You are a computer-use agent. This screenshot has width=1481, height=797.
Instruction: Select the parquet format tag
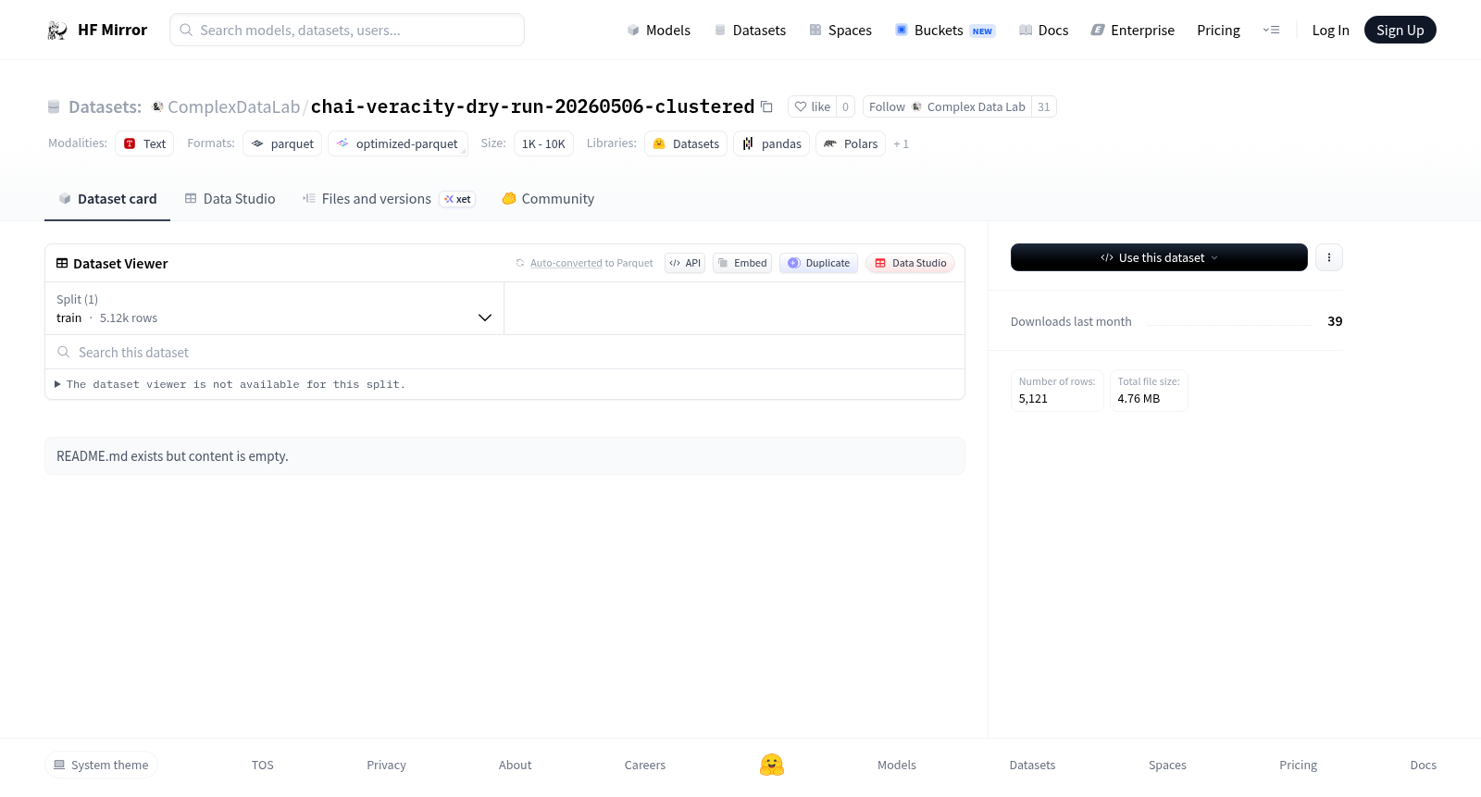[x=282, y=143]
